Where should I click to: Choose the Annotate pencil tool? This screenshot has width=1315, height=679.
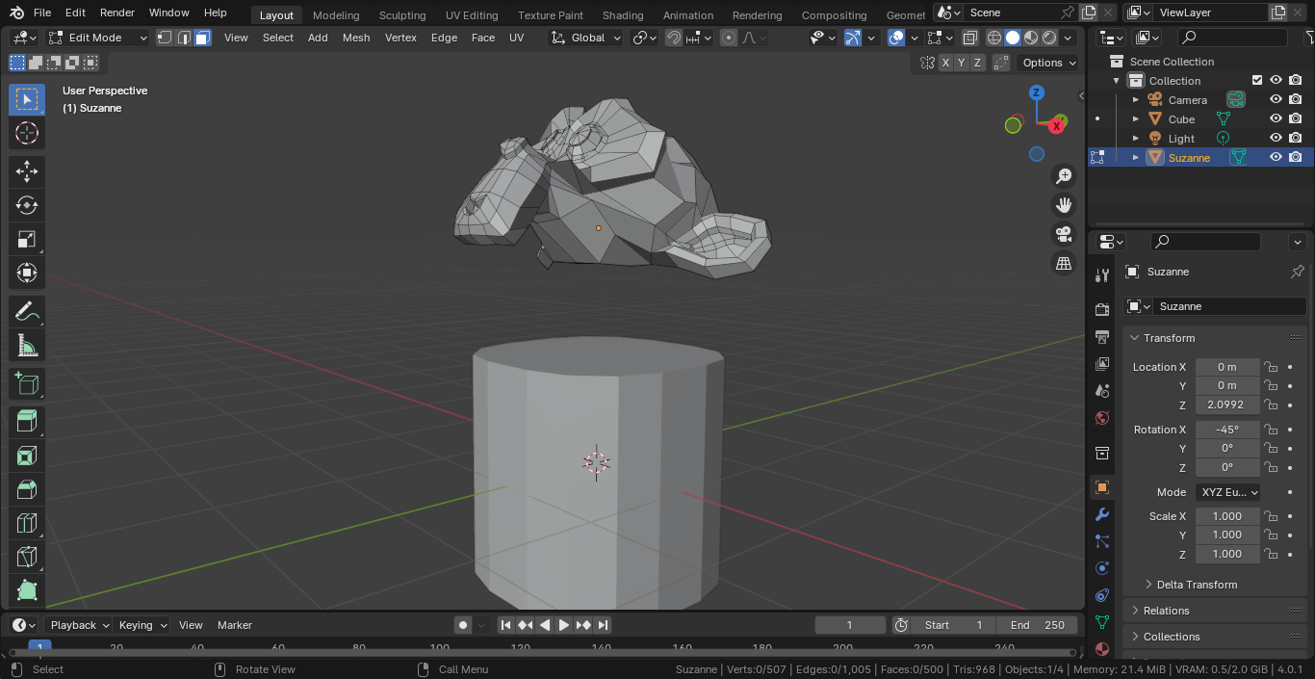point(27,311)
